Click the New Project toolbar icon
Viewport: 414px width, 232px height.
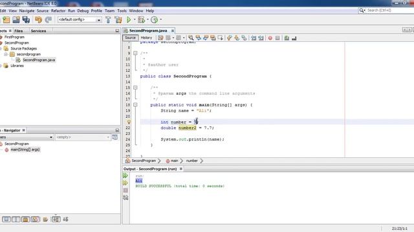coord(6,20)
